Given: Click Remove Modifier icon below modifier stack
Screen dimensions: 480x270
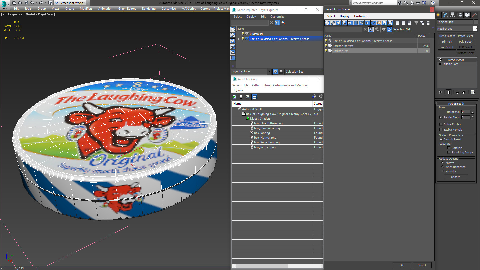Looking at the screenshot, I should tap(464, 92).
